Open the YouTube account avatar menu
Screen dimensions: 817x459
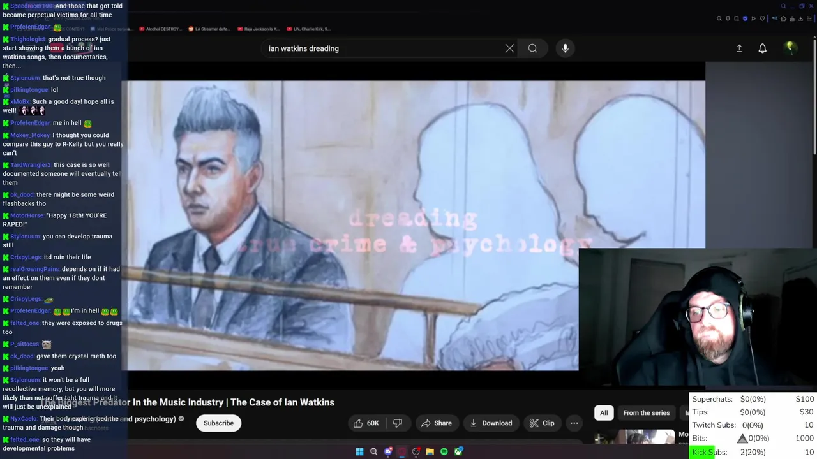click(790, 48)
